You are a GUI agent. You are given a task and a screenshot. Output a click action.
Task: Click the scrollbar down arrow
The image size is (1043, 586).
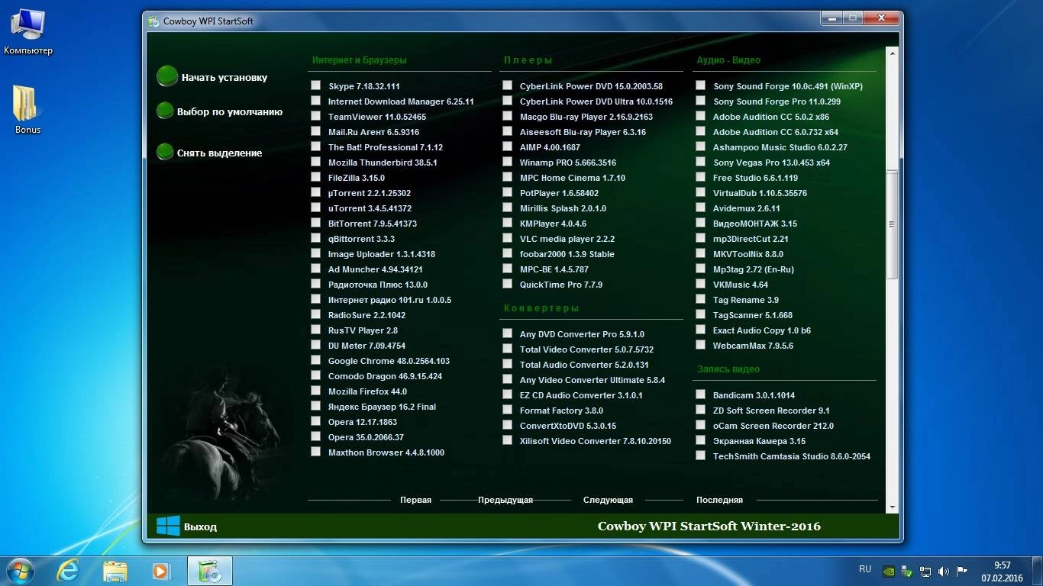point(892,507)
